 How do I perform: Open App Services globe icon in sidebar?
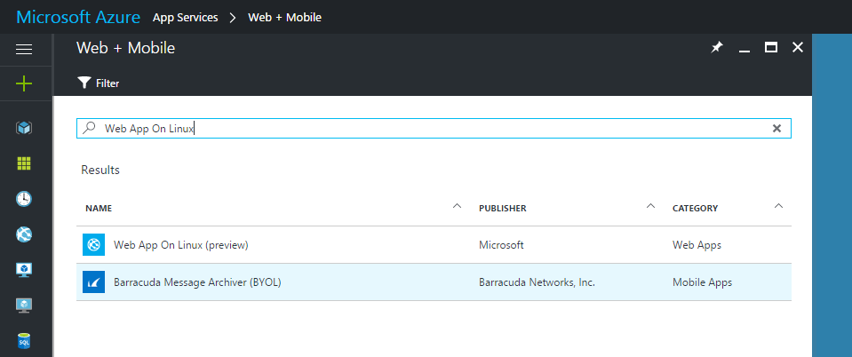coord(24,234)
